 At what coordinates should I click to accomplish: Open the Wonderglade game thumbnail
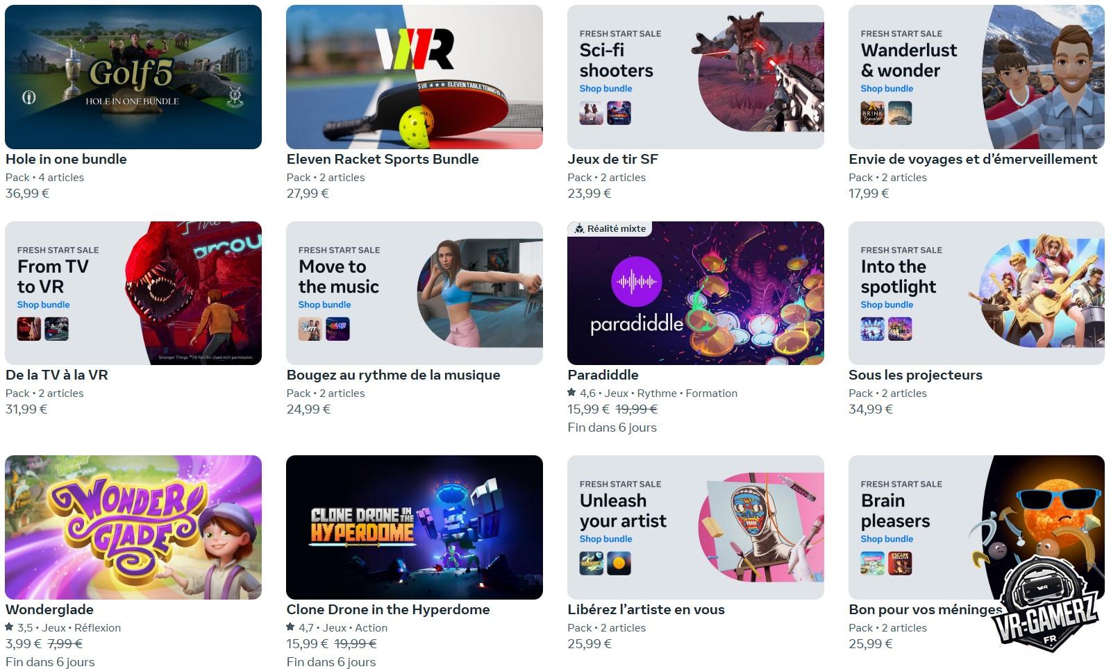tap(133, 527)
